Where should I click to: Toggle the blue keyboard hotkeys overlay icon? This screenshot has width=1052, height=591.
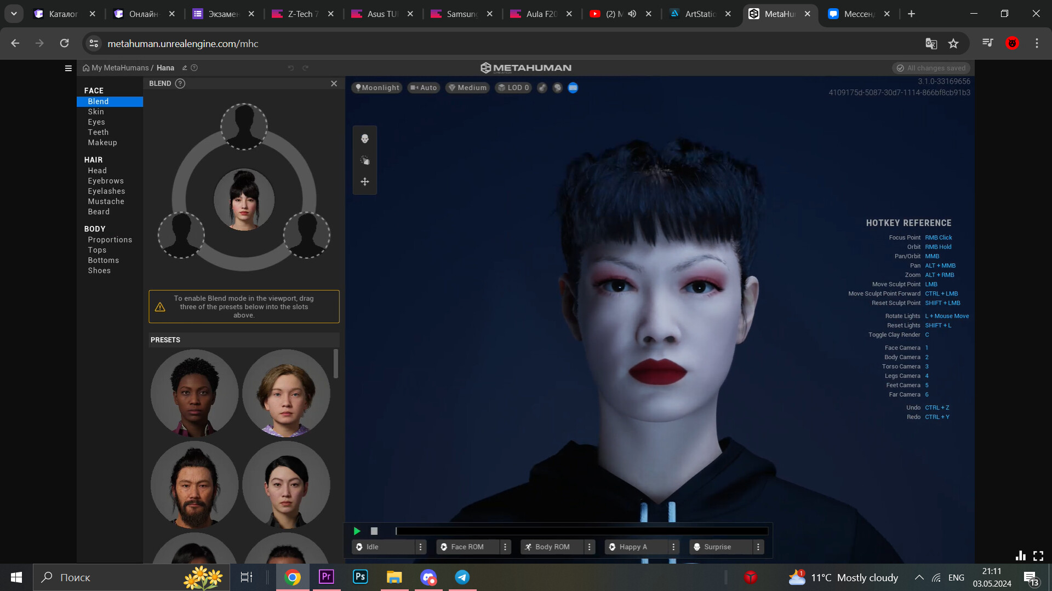click(573, 88)
